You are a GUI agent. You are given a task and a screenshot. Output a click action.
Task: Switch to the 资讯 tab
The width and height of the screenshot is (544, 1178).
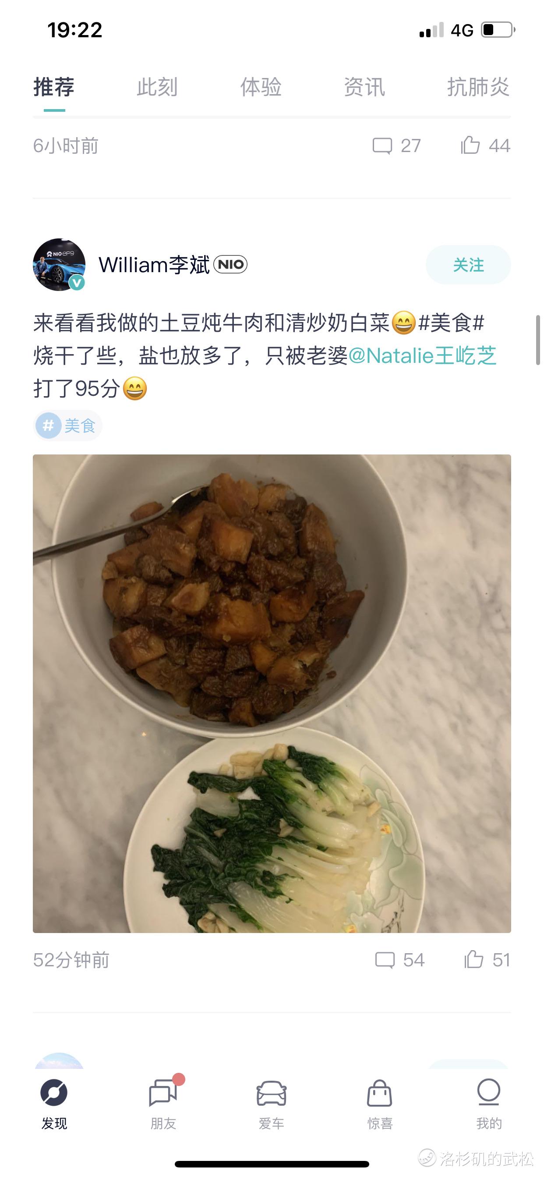[364, 87]
